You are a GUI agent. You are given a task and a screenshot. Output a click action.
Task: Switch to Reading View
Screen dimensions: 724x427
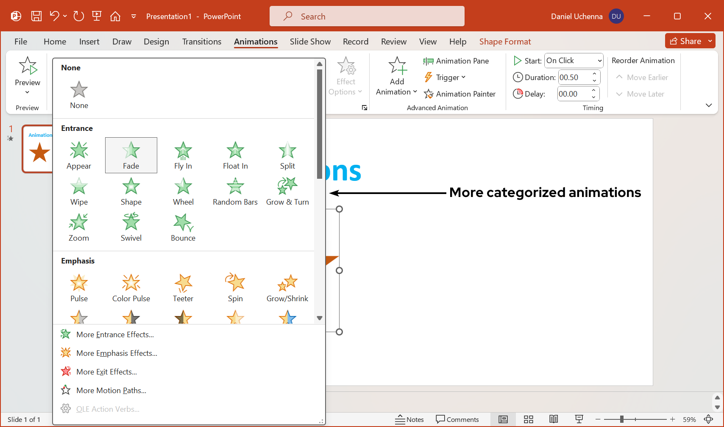pyautogui.click(x=554, y=419)
